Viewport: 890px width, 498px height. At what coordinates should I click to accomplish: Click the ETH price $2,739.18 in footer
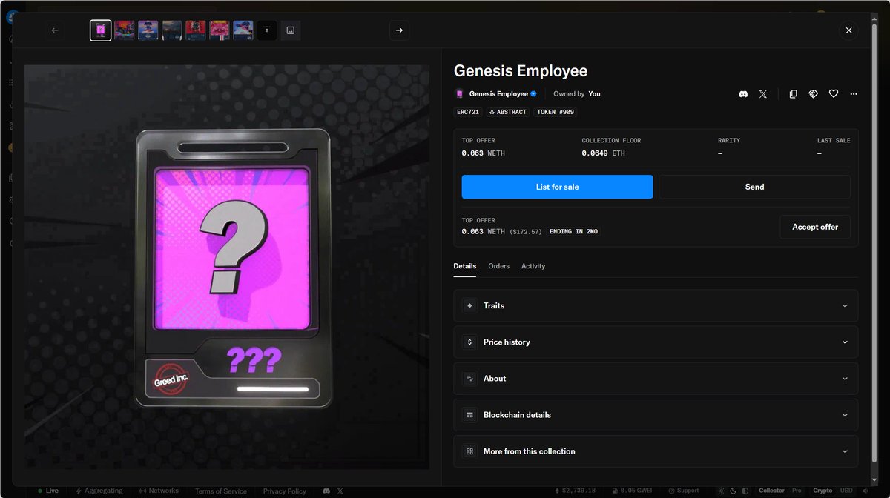575,491
